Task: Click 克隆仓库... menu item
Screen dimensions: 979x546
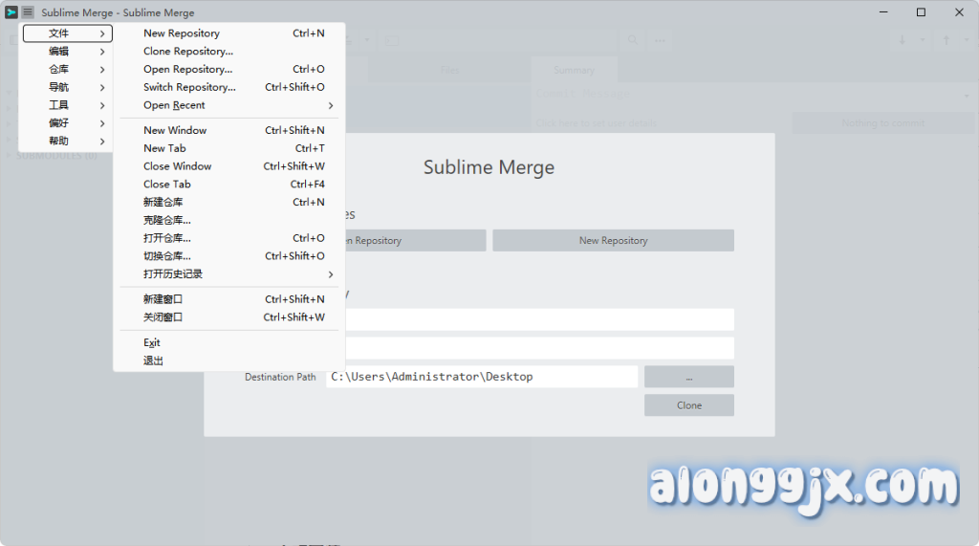Action: pyautogui.click(x=167, y=220)
